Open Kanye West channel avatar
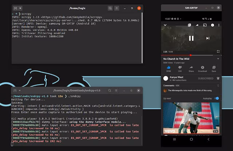This screenshot has width=233, height=151. point(166,78)
